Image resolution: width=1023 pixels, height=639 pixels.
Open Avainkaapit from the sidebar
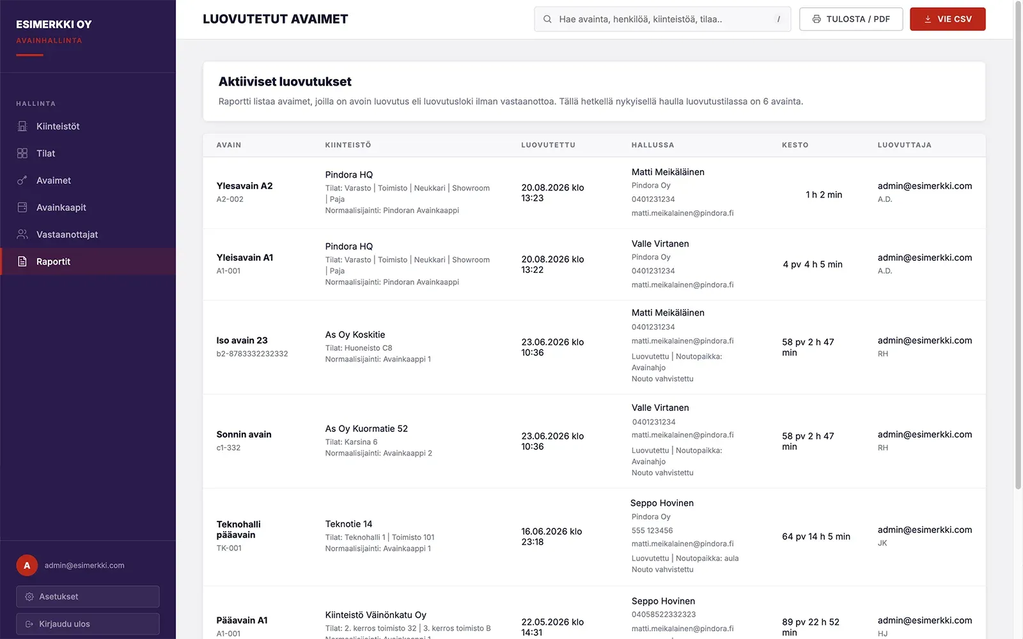pos(88,208)
